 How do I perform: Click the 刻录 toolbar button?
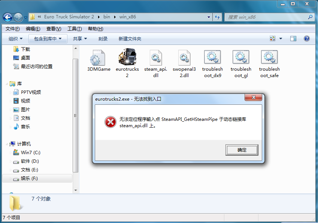click(103, 39)
